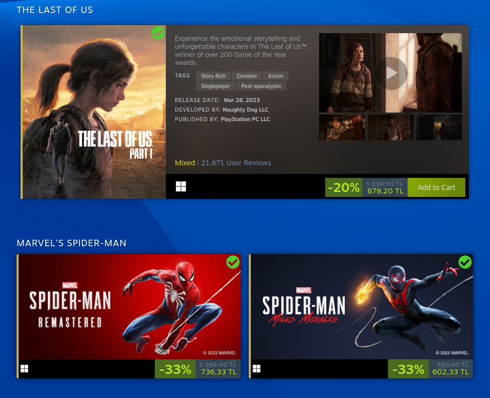Click the green checkmark on Spider-Man Remastered
This screenshot has width=490, height=398.
coord(233,262)
